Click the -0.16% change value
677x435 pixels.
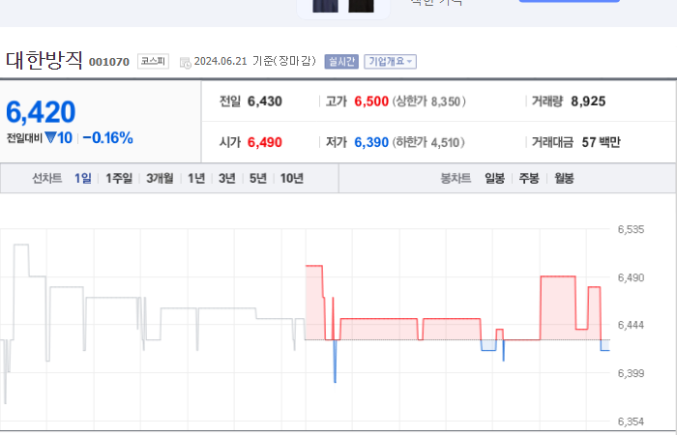click(x=108, y=138)
